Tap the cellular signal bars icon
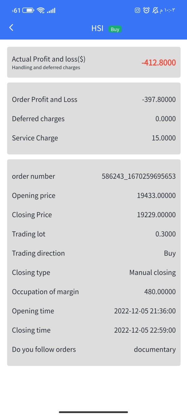The height and width of the screenshot is (416, 187). [51, 11]
